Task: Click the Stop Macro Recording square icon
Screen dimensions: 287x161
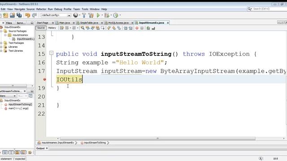Action: click(142, 28)
